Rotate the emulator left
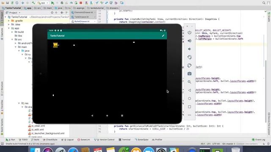271x152 pixels. (189, 57)
